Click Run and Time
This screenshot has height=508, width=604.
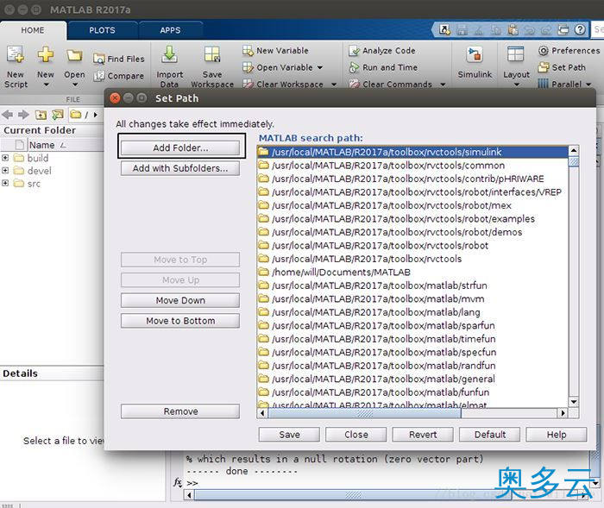[x=383, y=67]
